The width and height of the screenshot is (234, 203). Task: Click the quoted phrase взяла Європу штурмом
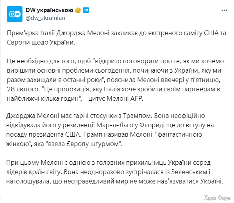[x=84, y=144]
